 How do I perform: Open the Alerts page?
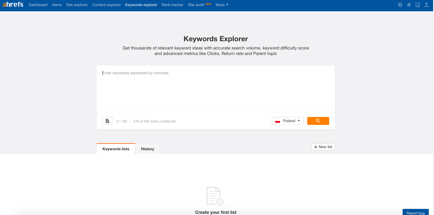click(57, 5)
